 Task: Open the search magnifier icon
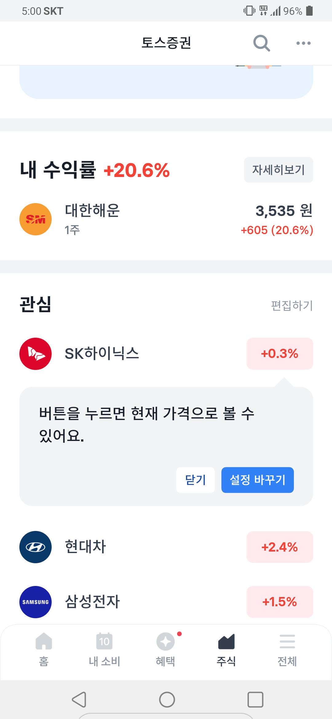click(262, 43)
